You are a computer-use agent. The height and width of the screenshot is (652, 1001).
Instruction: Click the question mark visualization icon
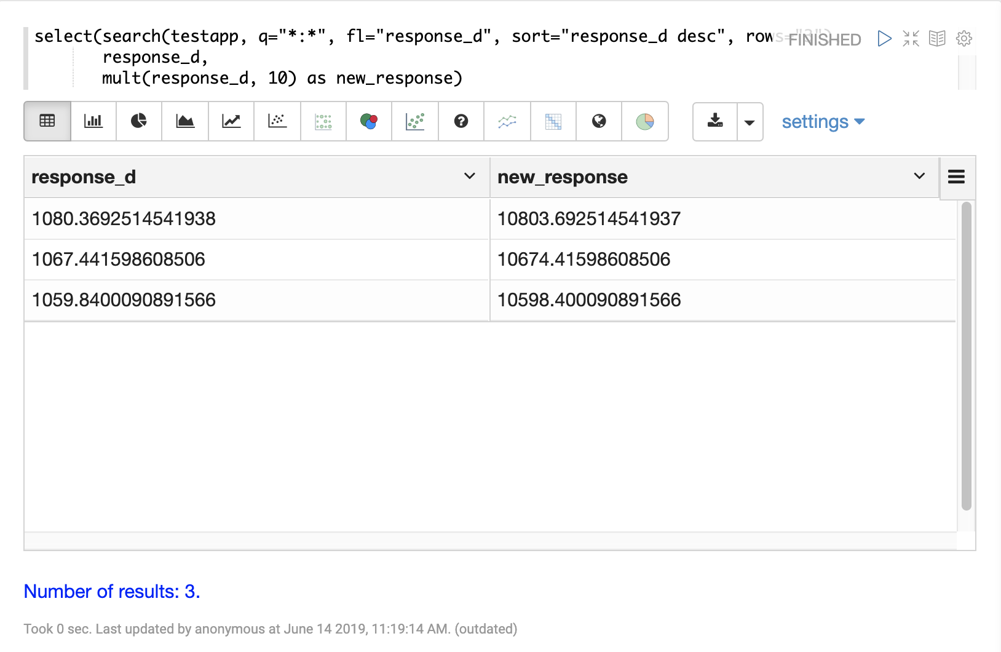[461, 121]
